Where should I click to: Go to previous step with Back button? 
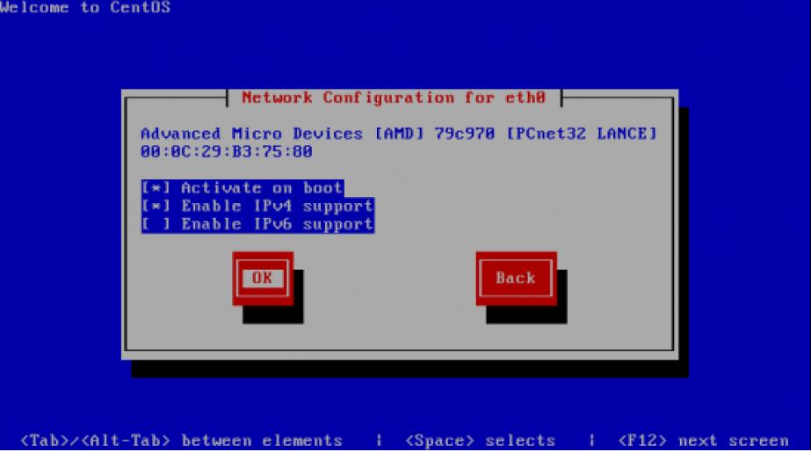coord(516,279)
